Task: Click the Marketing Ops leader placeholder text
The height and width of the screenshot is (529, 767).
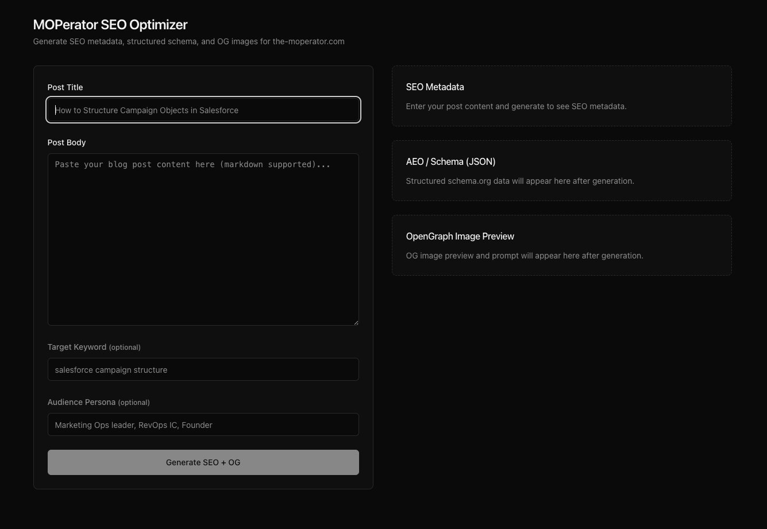Action: pyautogui.click(x=133, y=424)
